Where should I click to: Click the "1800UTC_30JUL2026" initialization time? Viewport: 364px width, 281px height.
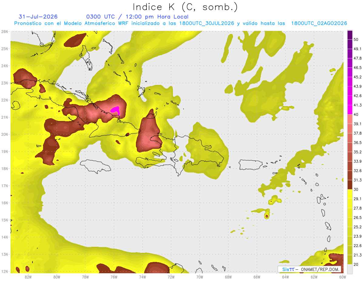pyautogui.click(x=206, y=23)
